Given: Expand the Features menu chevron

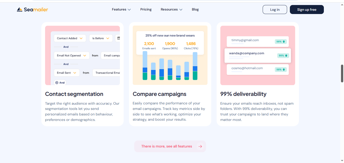Looking at the screenshot, I should [x=129, y=10].
